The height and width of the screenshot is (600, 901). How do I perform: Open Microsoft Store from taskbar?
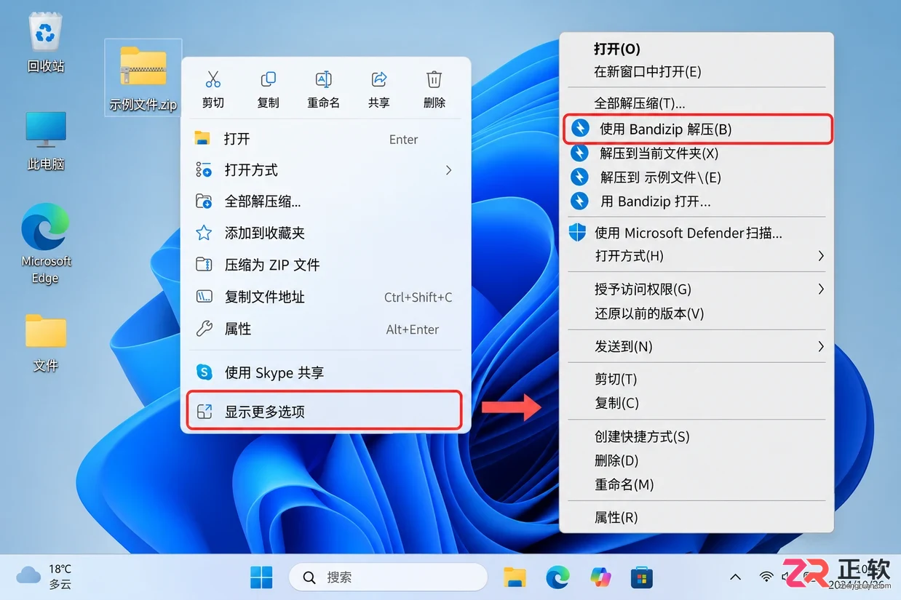point(641,577)
